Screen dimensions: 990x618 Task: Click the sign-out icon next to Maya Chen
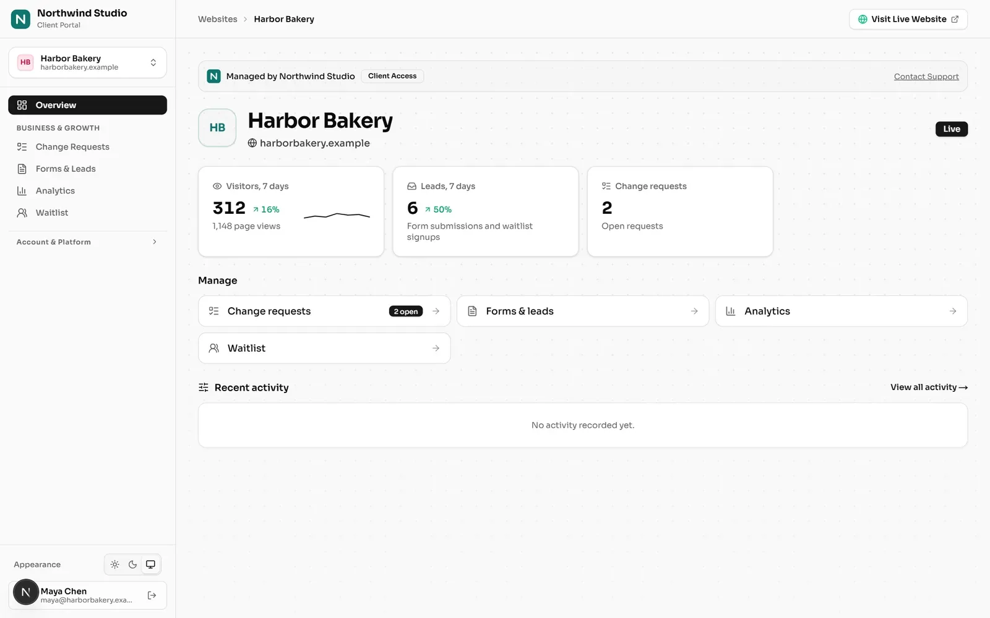point(152,595)
